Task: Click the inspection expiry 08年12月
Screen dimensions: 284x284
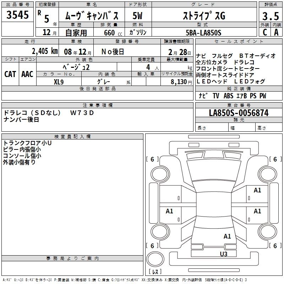Action: 78,52
